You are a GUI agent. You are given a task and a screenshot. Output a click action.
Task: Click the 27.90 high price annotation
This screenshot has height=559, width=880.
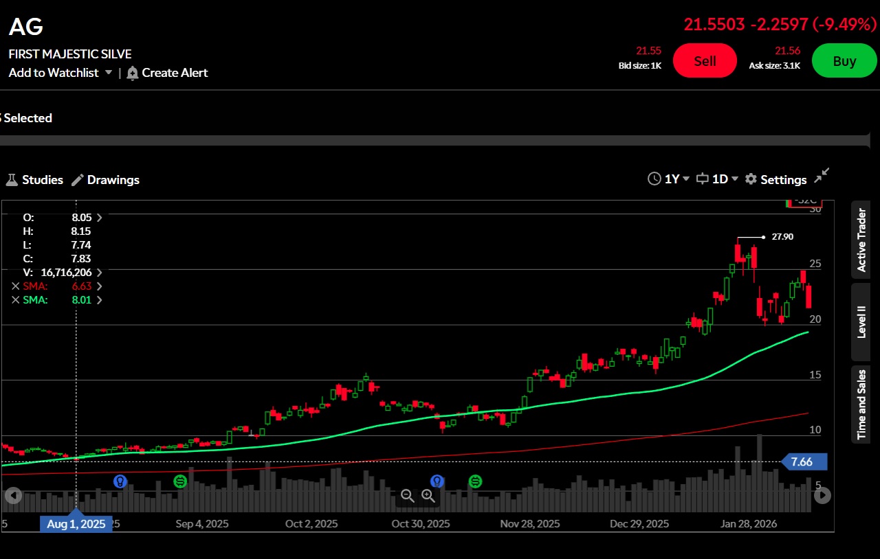pos(782,237)
